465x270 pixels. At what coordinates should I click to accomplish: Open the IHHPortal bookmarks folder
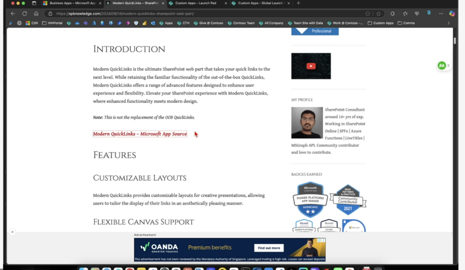tap(53, 23)
